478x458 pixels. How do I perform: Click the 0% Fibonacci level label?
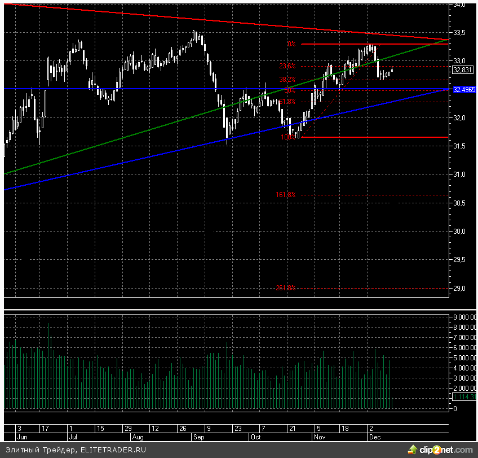pos(291,44)
